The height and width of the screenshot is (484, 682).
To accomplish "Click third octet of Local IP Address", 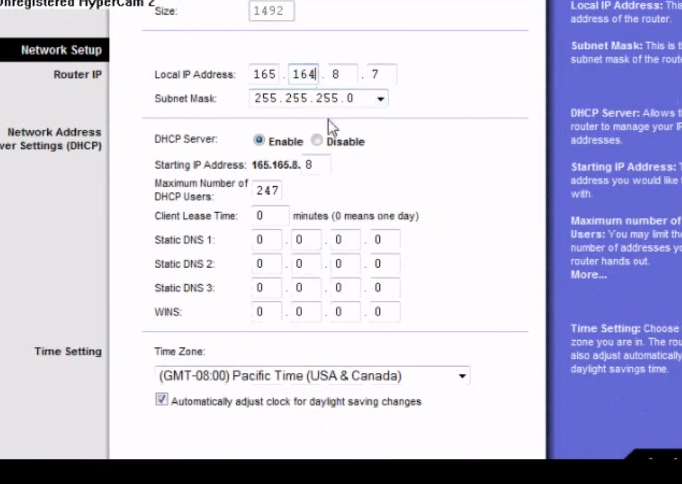I will pyautogui.click(x=342, y=75).
